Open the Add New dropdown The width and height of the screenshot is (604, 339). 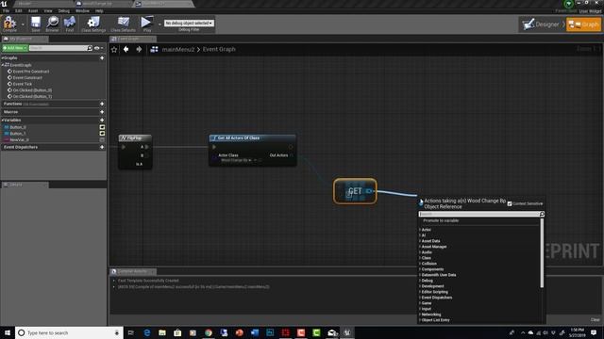[x=15, y=48]
